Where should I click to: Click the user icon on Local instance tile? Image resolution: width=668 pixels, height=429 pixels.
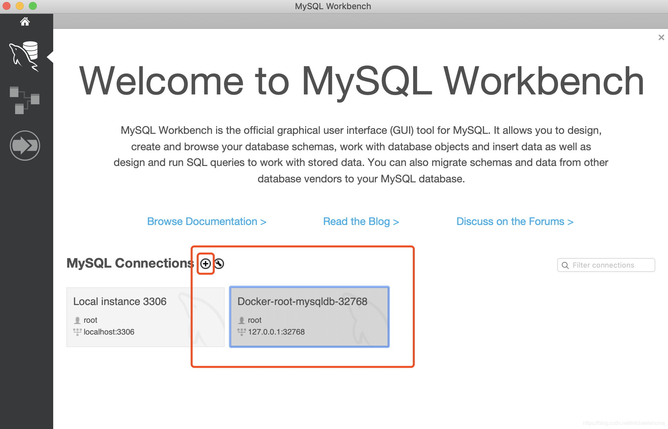pos(77,320)
